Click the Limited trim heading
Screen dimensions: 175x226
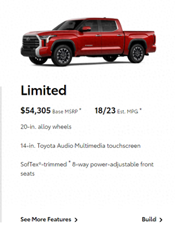[43, 90]
